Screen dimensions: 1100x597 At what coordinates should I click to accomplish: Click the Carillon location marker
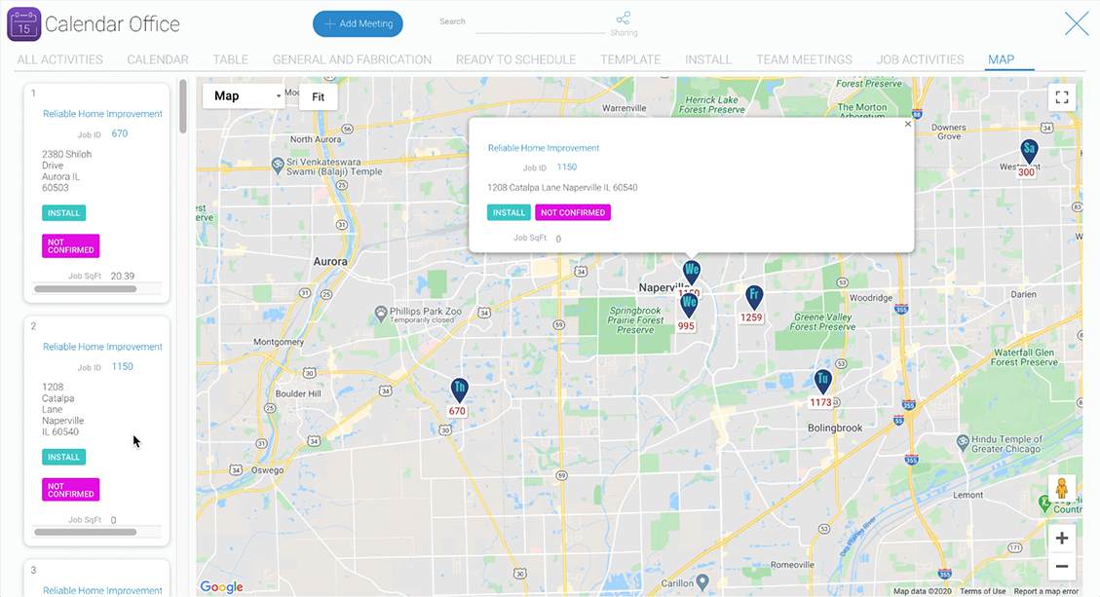click(x=702, y=582)
